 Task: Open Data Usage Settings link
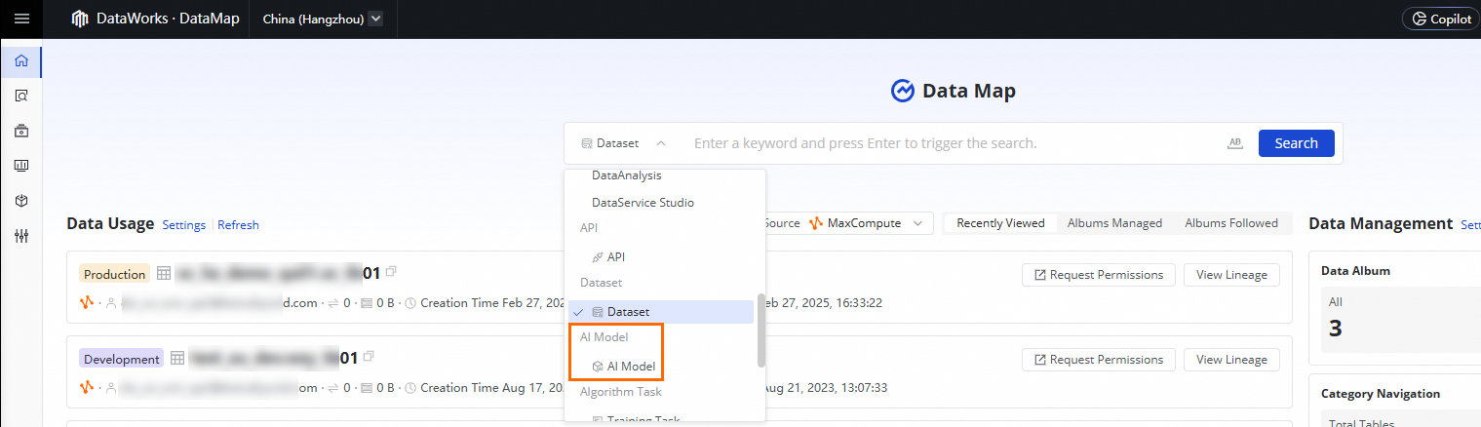[183, 225]
